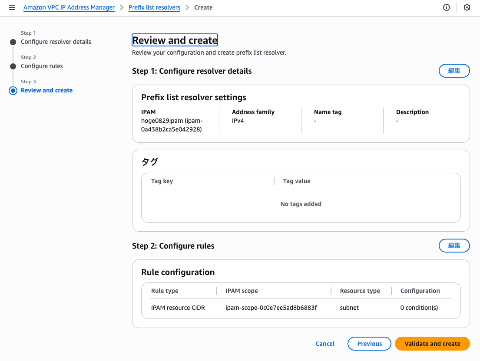Click the Tag key column header

pyautogui.click(x=162, y=181)
